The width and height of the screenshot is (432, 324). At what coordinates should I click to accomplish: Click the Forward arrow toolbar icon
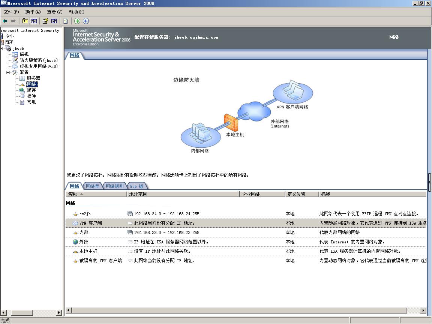coord(13,21)
